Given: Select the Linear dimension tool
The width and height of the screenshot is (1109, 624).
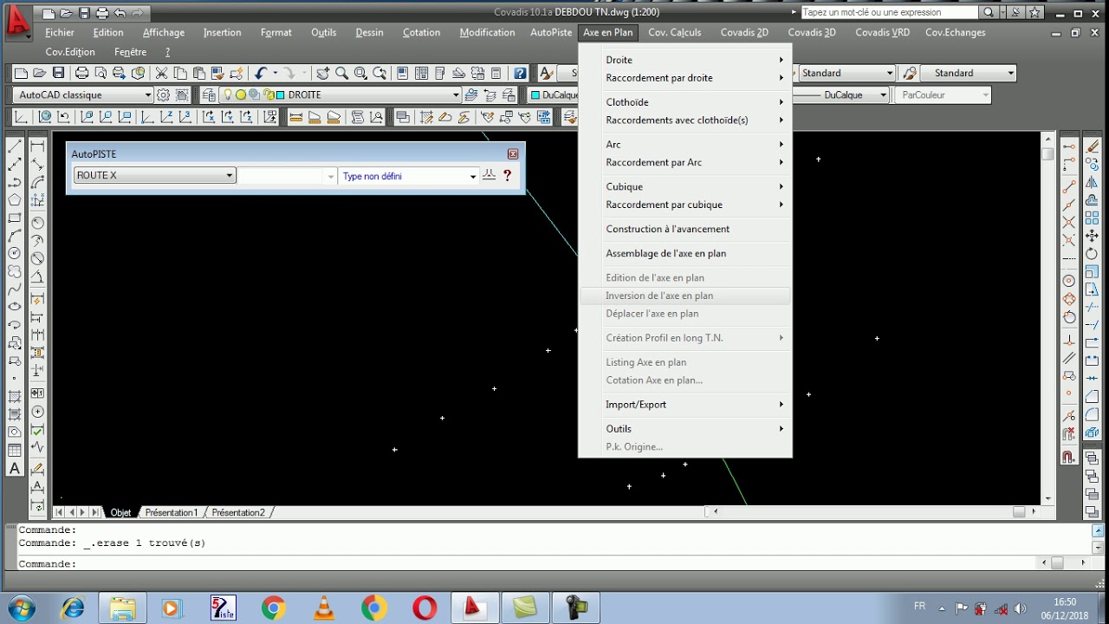Looking at the screenshot, I should [x=37, y=146].
